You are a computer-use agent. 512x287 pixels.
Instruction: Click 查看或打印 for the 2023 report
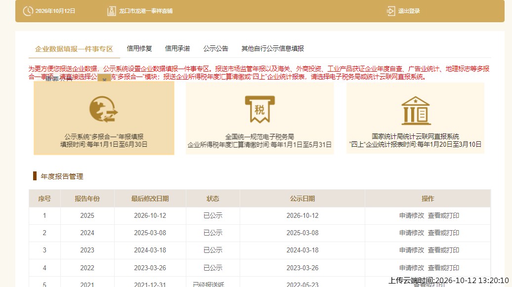(x=443, y=250)
